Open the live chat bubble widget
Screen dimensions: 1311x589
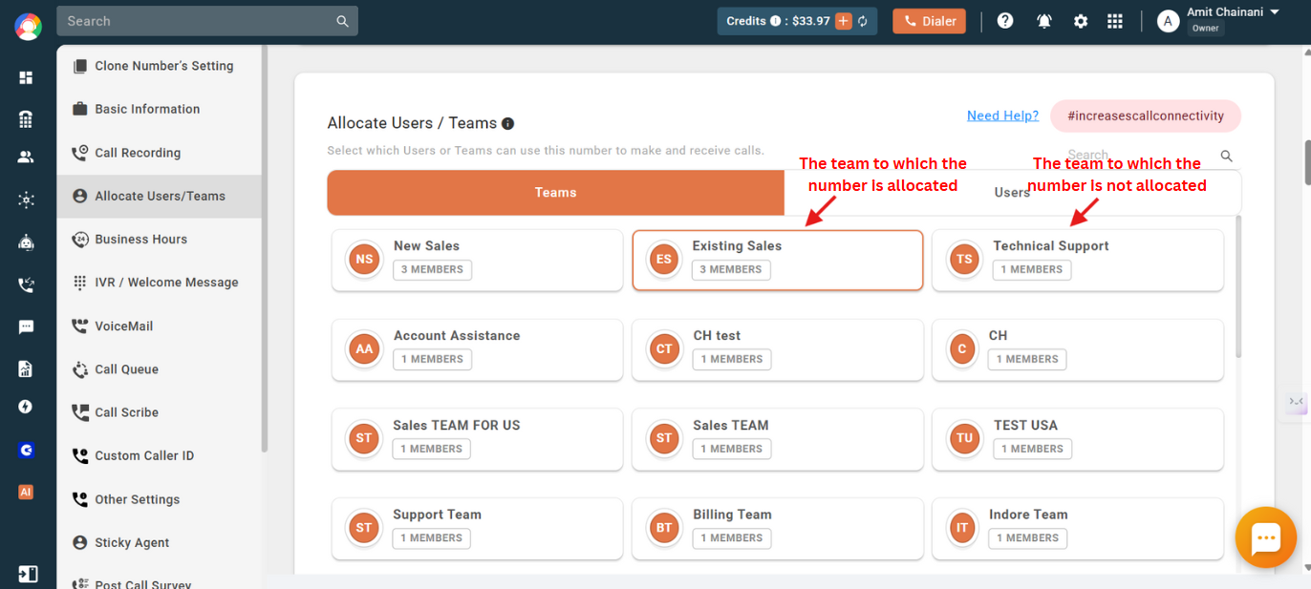1265,537
